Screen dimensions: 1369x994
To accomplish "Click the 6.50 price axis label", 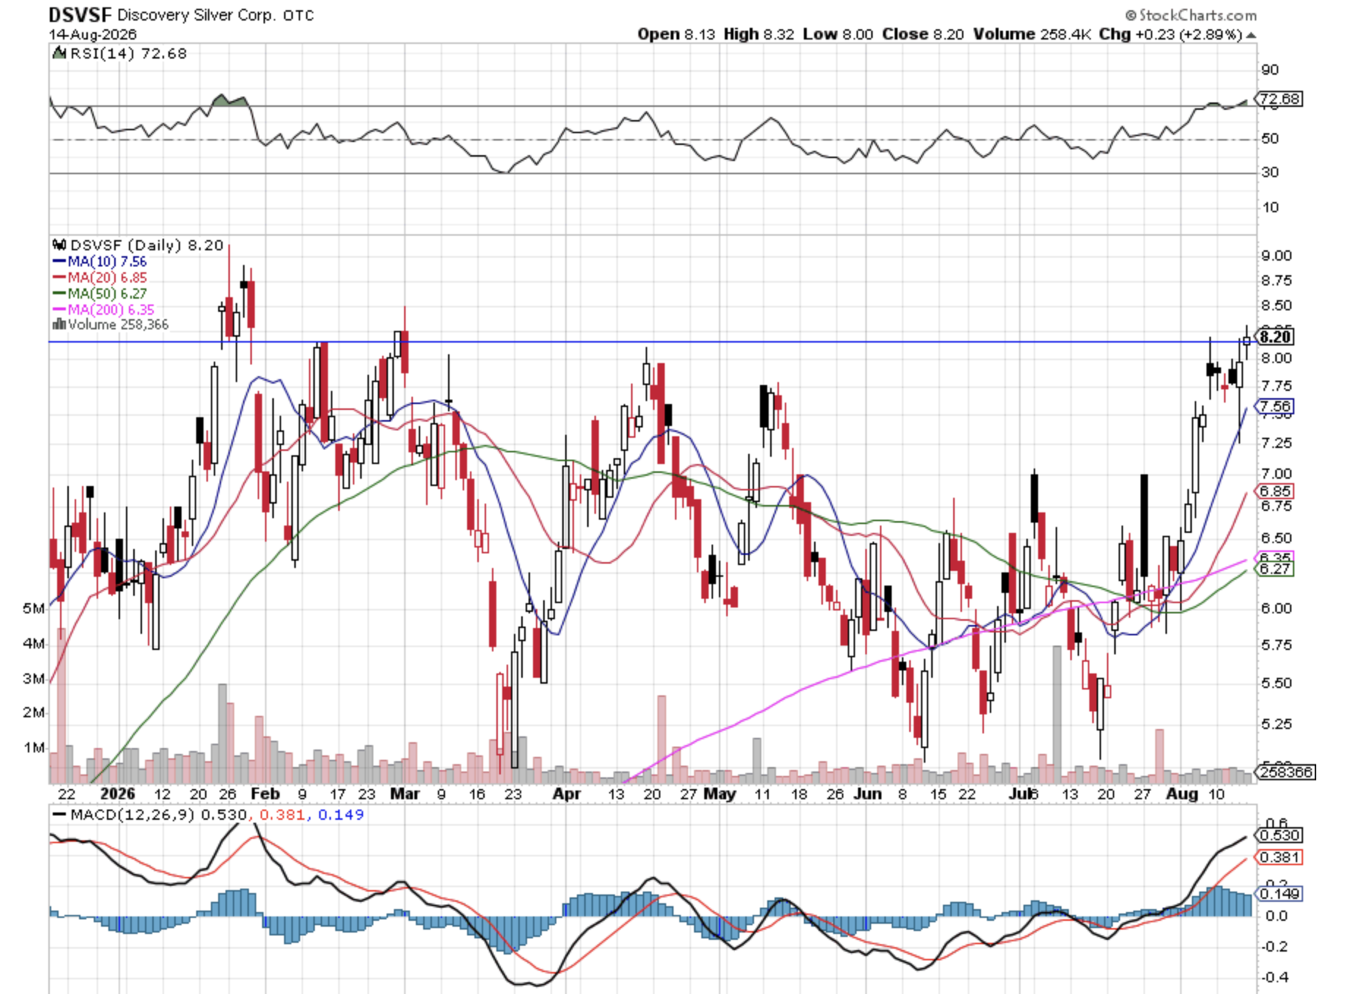I will pyautogui.click(x=1276, y=538).
